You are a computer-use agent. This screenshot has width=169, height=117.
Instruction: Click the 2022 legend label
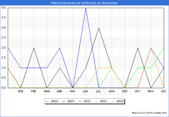pos(87,101)
